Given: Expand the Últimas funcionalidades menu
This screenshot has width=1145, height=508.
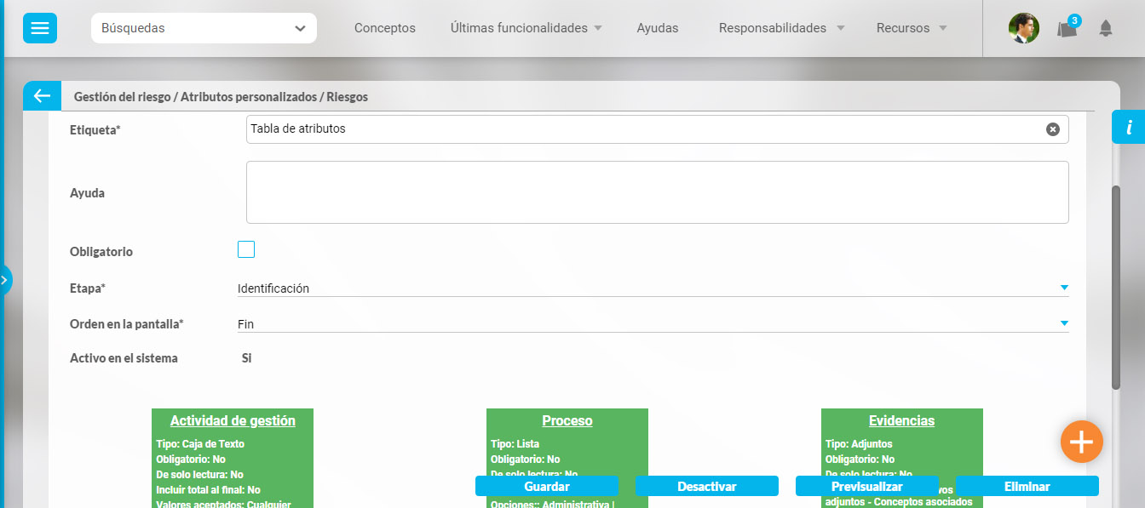Looking at the screenshot, I should [526, 28].
